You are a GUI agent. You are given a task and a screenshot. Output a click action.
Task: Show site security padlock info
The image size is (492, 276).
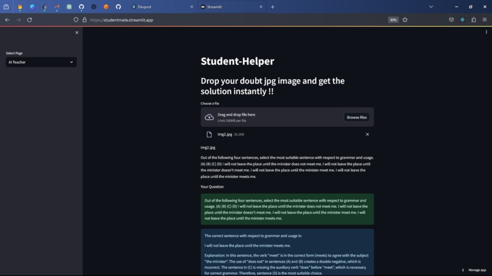pos(84,19)
